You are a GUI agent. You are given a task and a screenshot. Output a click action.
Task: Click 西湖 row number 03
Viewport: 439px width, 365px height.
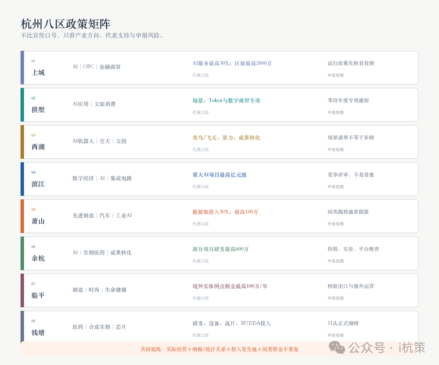[x=33, y=135]
